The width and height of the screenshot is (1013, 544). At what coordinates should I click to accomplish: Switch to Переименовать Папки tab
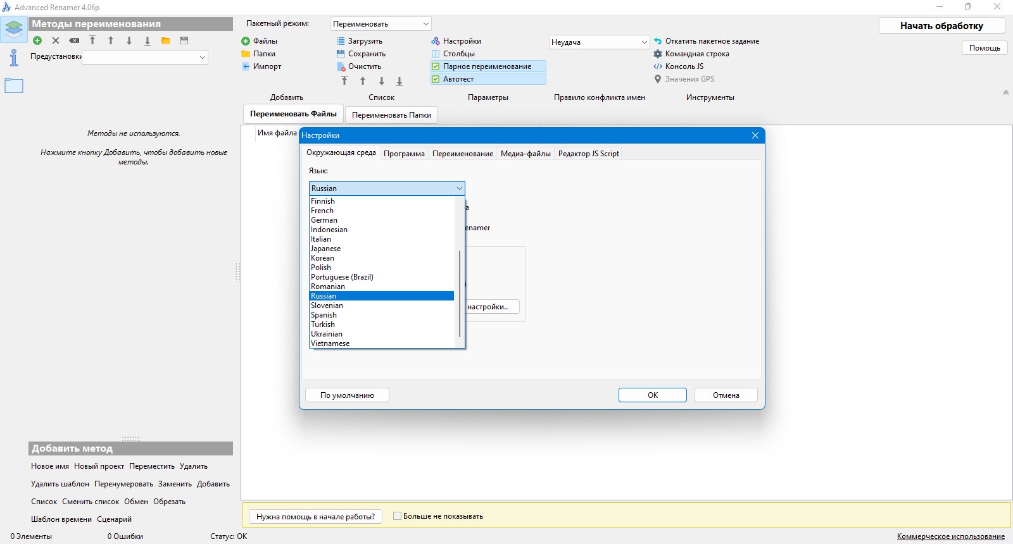[391, 115]
